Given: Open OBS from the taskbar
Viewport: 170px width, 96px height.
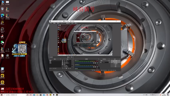Looking at the screenshot, I should 54,95.
